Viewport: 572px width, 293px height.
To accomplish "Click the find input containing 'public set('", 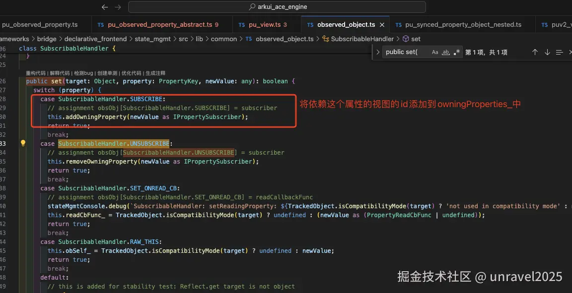I will click(x=406, y=52).
